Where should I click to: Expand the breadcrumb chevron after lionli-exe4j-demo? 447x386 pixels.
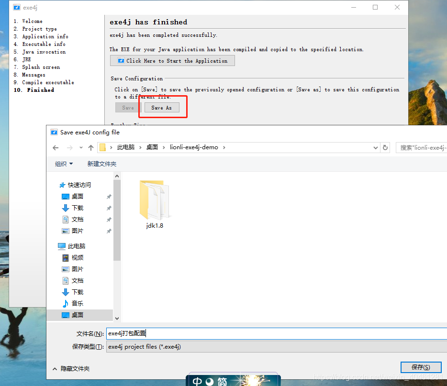click(223, 147)
